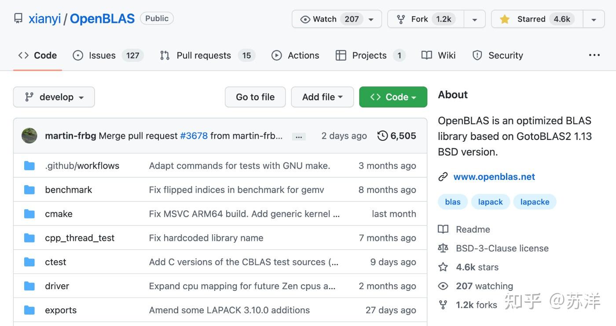Open martin-frbg's avatar thumbnail
Screen dimensions: 616x326
(29, 136)
